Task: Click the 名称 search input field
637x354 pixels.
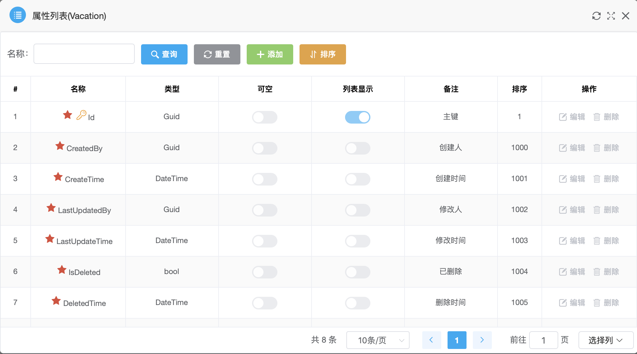Action: [84, 54]
